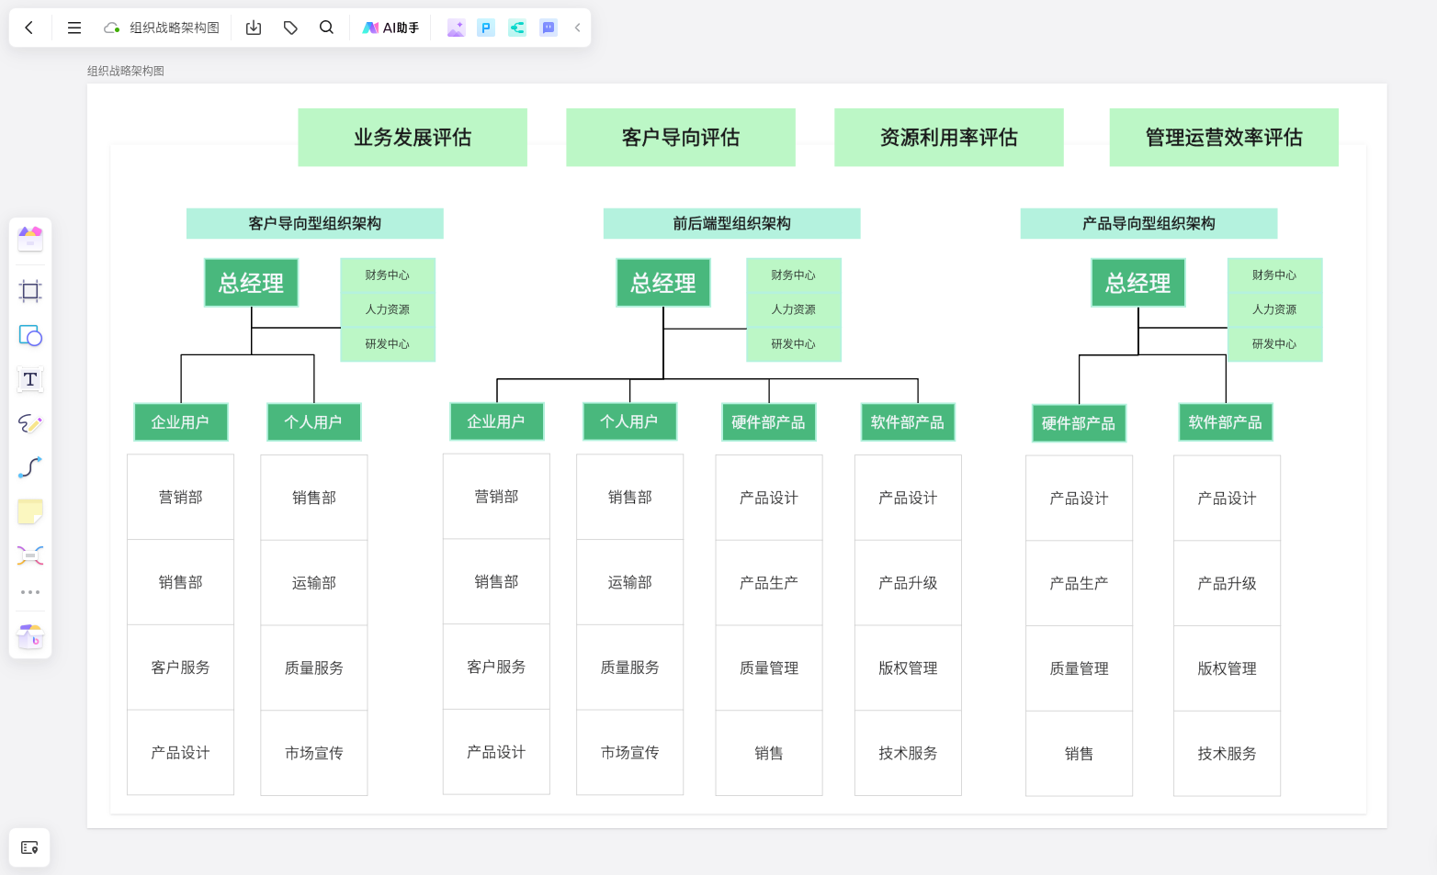
Task: Click 研发中心 in 产品导向型 chart
Action: pyautogui.click(x=1274, y=344)
